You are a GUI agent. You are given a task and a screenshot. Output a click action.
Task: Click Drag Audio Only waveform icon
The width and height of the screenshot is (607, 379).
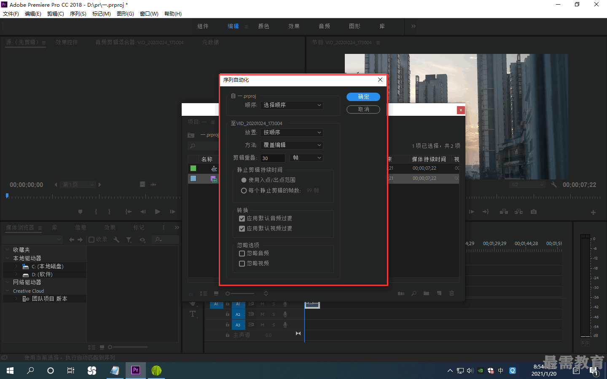[x=153, y=184]
